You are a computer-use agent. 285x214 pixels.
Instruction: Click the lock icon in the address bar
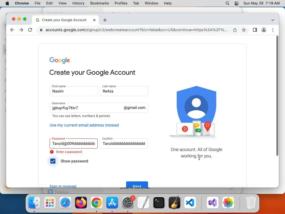(x=41, y=30)
